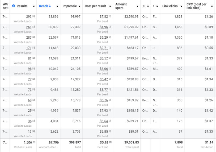Click the footnote marker beside 293 results

tap(34, 17)
